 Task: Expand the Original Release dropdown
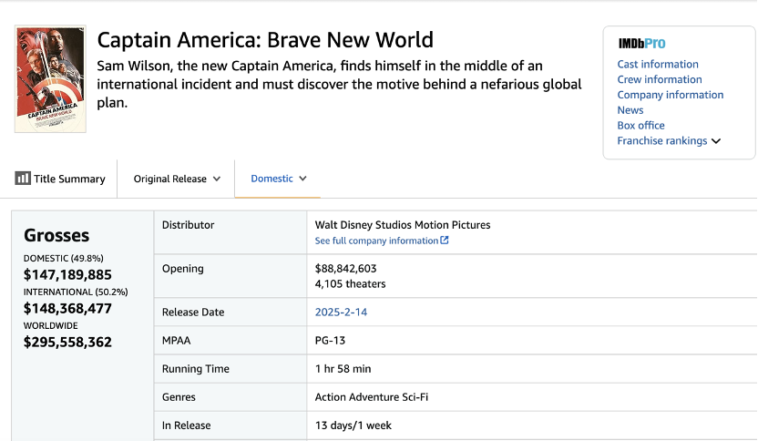[x=177, y=179]
